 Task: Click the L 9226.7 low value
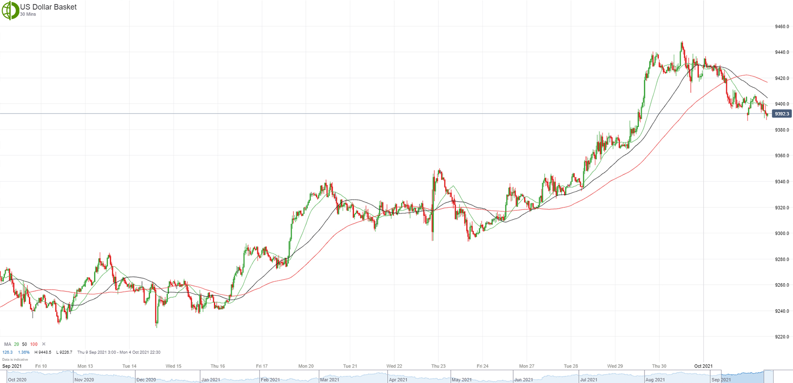pyautogui.click(x=64, y=352)
